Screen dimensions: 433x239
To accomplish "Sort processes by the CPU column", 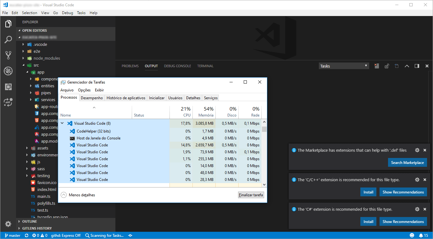I will (181, 112).
